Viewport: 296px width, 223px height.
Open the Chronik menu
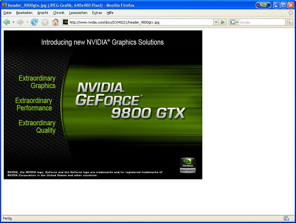point(59,13)
